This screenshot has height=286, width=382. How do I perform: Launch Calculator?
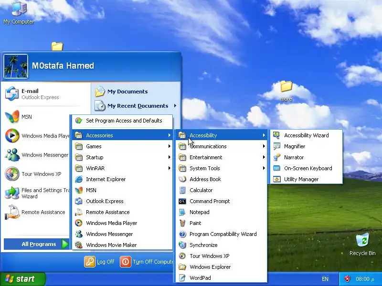coord(221,190)
